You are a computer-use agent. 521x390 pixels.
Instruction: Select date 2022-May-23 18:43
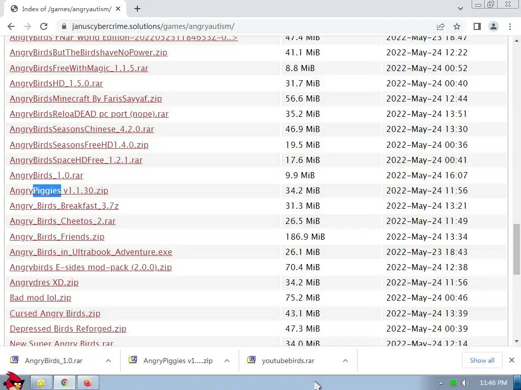pyautogui.click(x=427, y=252)
